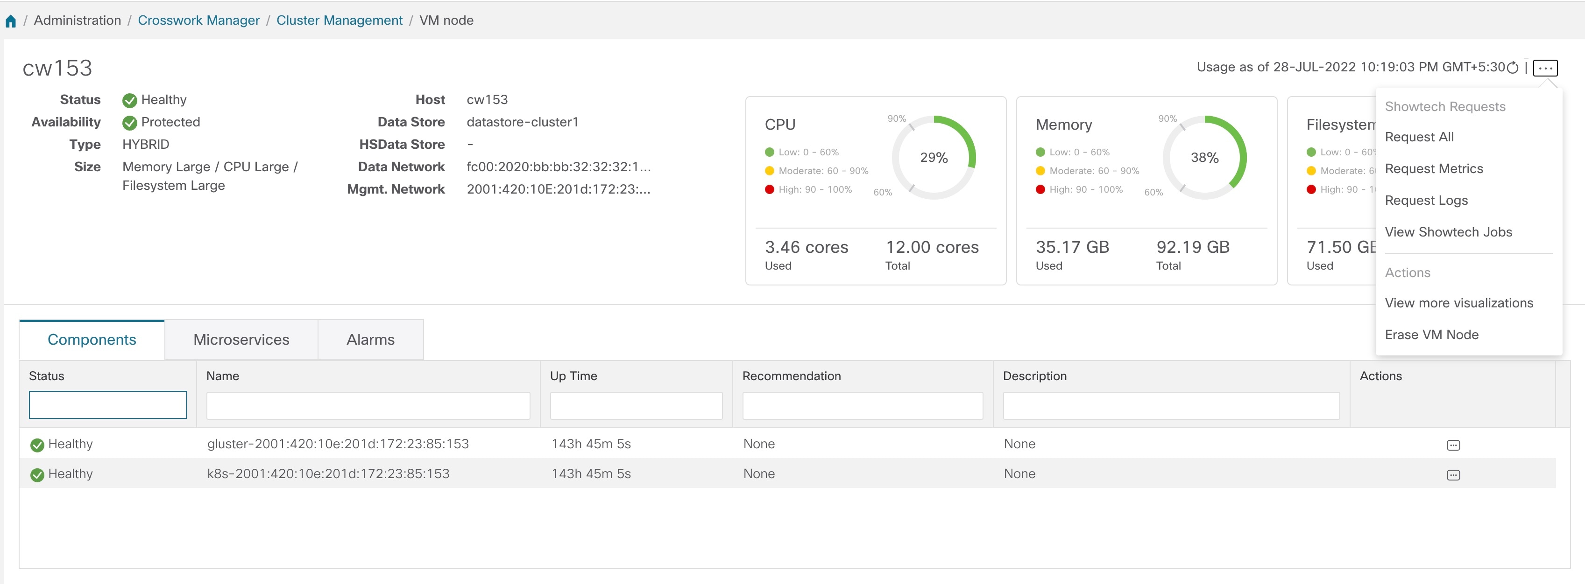Open the three-dot actions menu near the timestamp

pyautogui.click(x=1546, y=68)
